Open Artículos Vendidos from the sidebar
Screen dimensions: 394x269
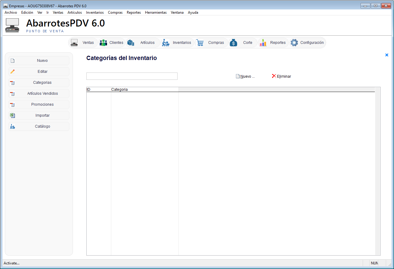(39, 94)
